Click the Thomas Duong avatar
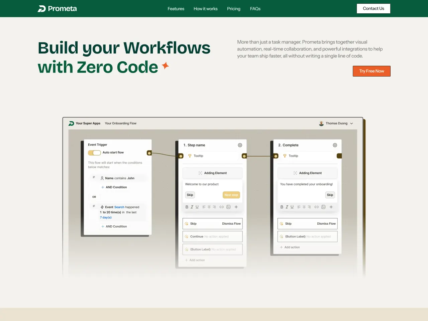The image size is (428, 321). [321, 123]
